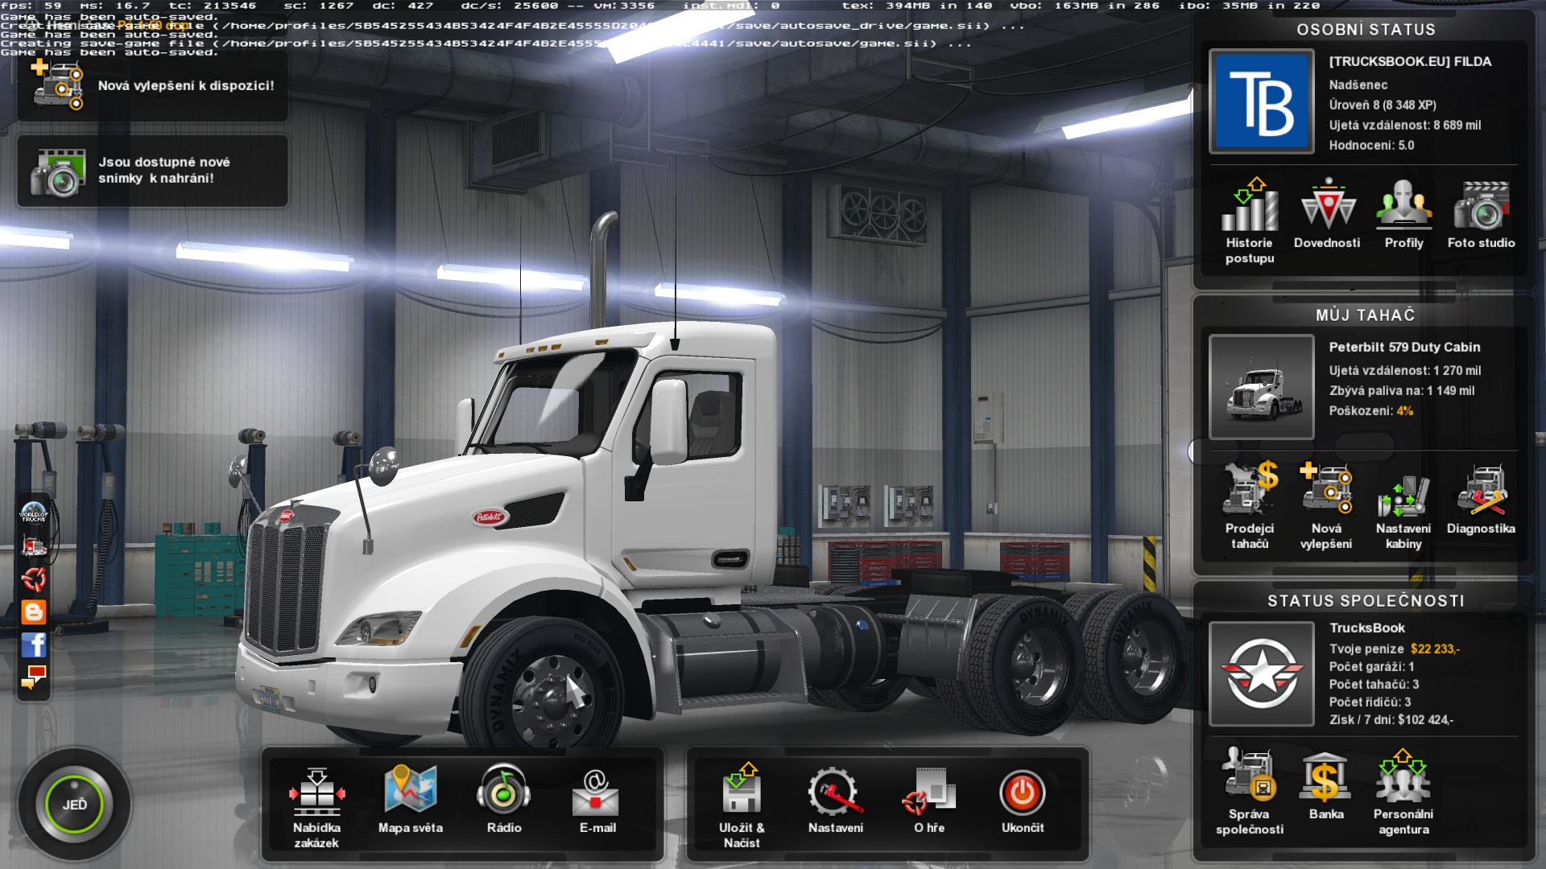Open Uložit & Načíst save menu

click(742, 807)
